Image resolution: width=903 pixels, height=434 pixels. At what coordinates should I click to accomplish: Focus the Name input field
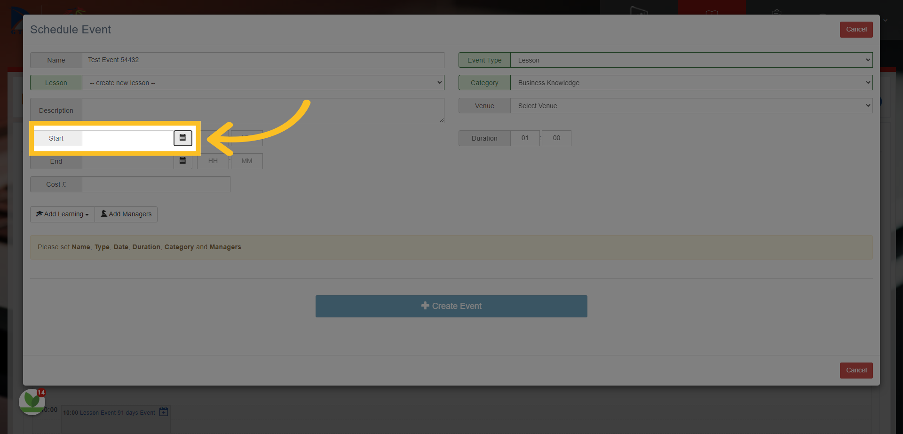263,60
